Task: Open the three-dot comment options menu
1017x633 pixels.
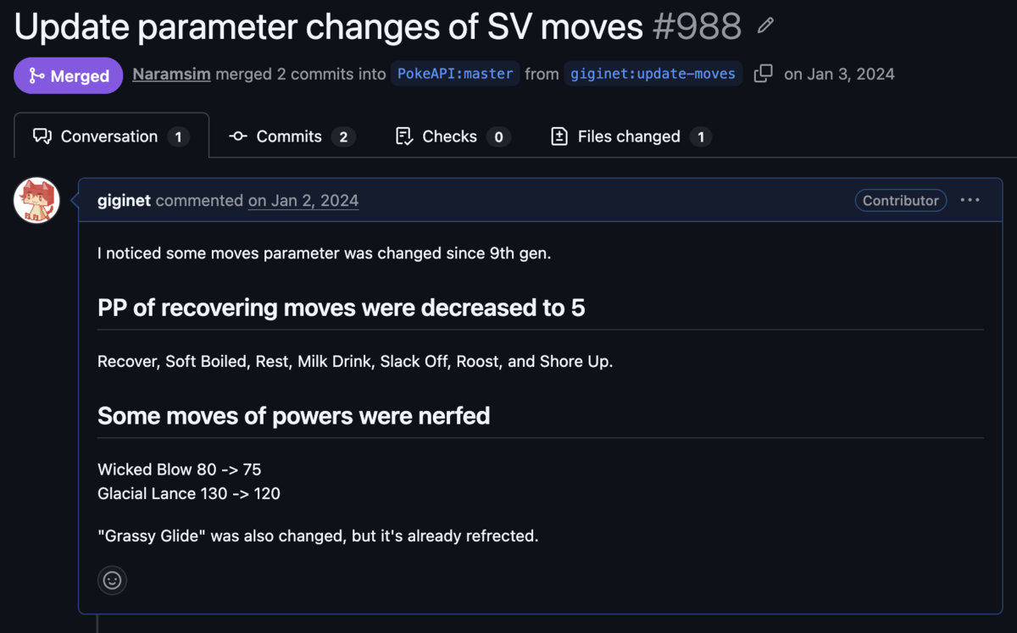Action: point(970,200)
